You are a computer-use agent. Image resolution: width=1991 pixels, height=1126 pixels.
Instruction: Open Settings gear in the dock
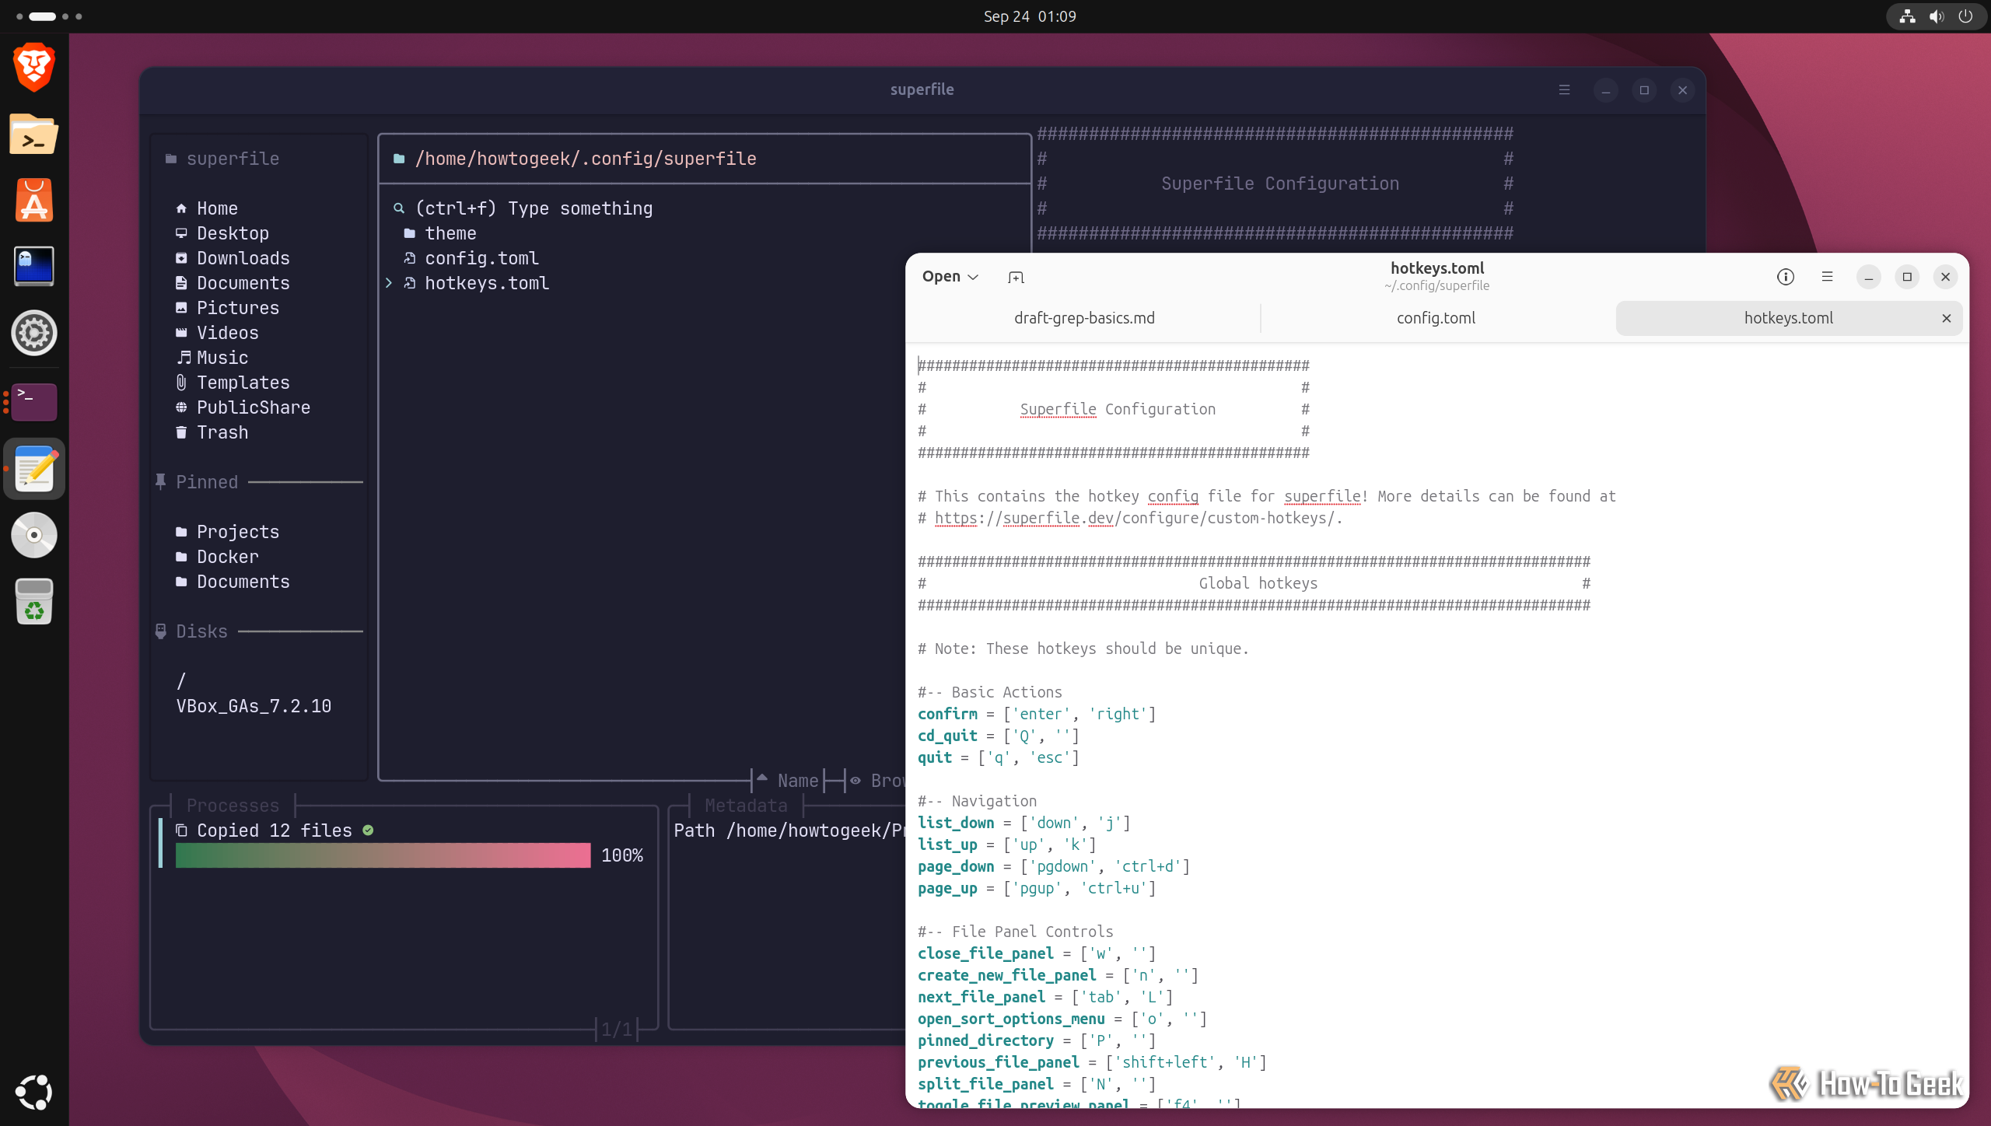(x=34, y=334)
